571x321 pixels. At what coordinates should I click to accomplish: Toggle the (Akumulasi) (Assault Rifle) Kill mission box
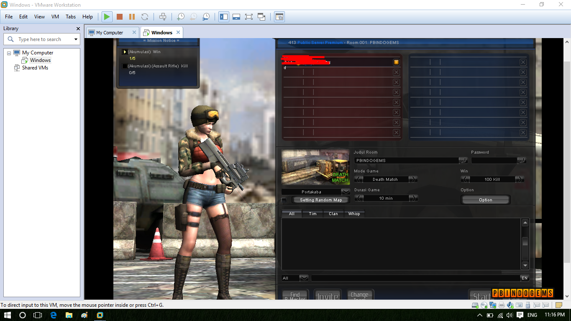[x=124, y=66]
